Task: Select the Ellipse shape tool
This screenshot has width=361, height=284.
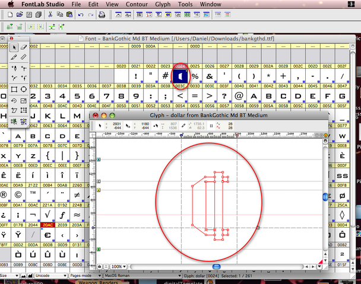Action: tap(24, 89)
